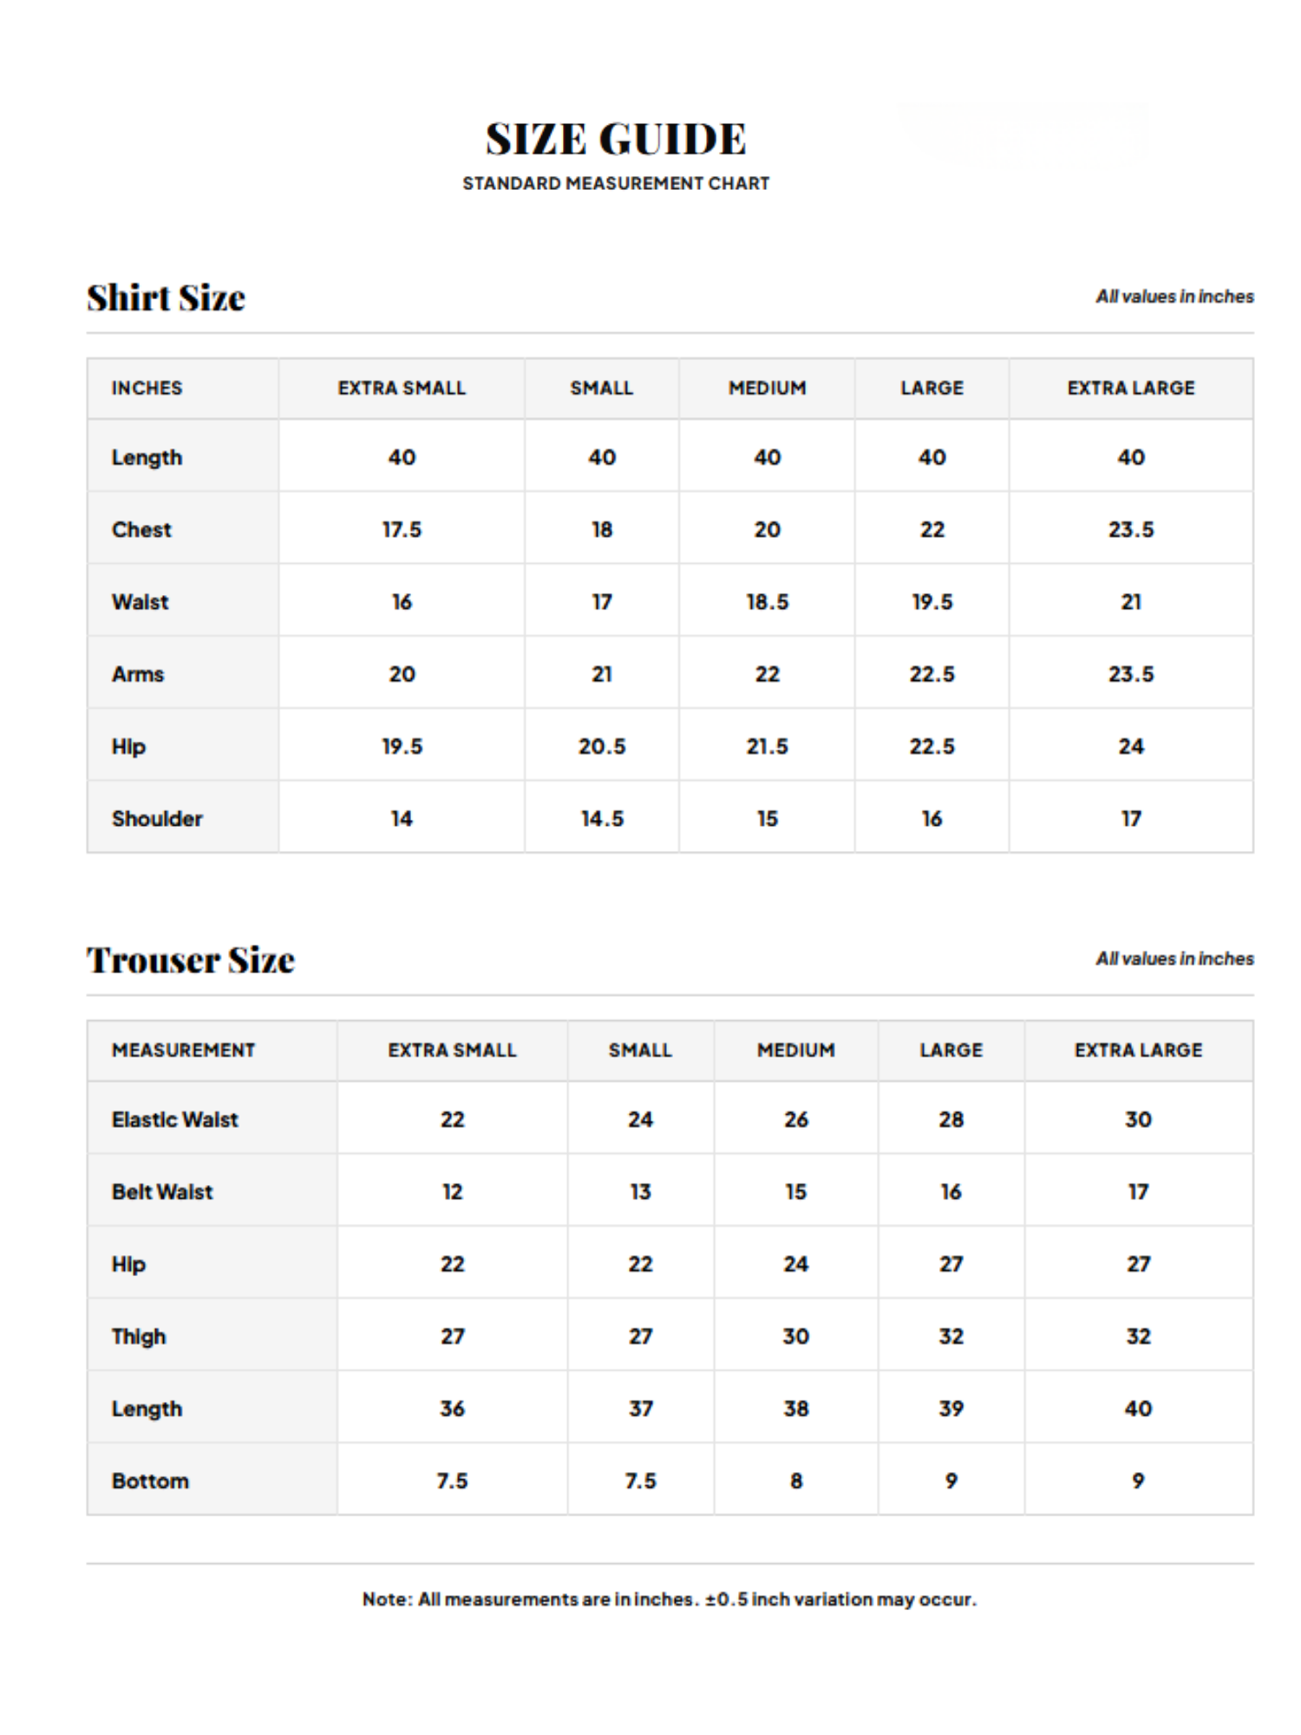Click the shirt EXTRA SMALL column header
This screenshot has height=1735, width=1301.
[402, 388]
